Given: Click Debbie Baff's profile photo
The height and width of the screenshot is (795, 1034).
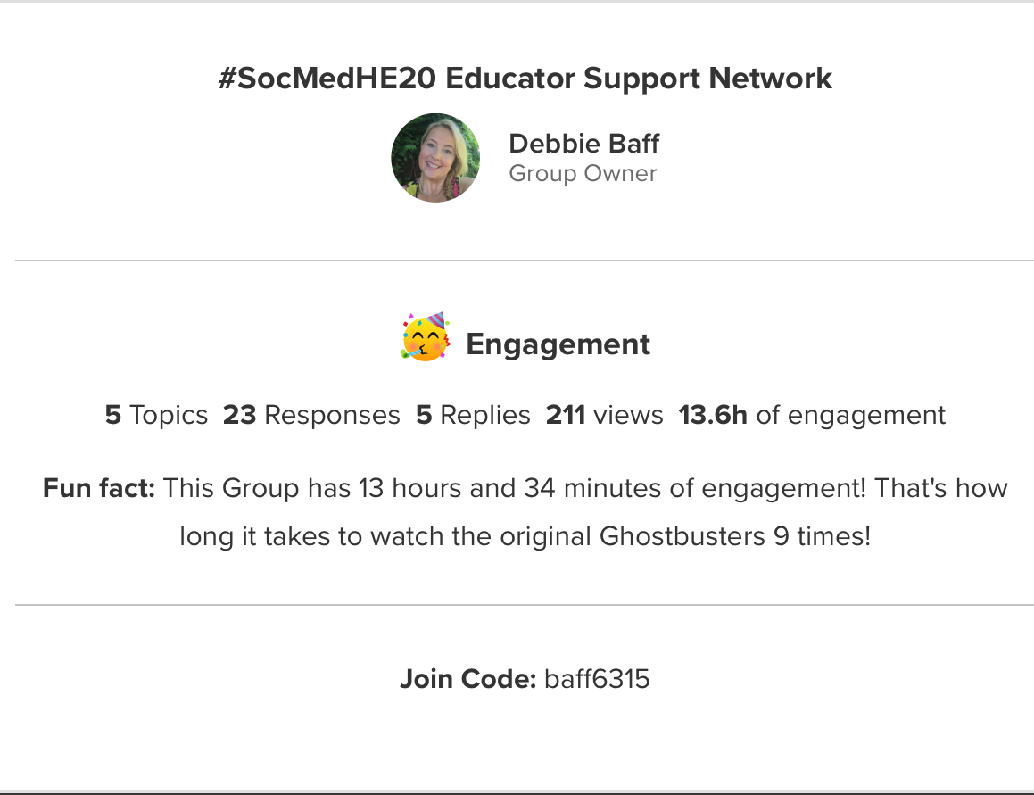Looking at the screenshot, I should click(435, 158).
